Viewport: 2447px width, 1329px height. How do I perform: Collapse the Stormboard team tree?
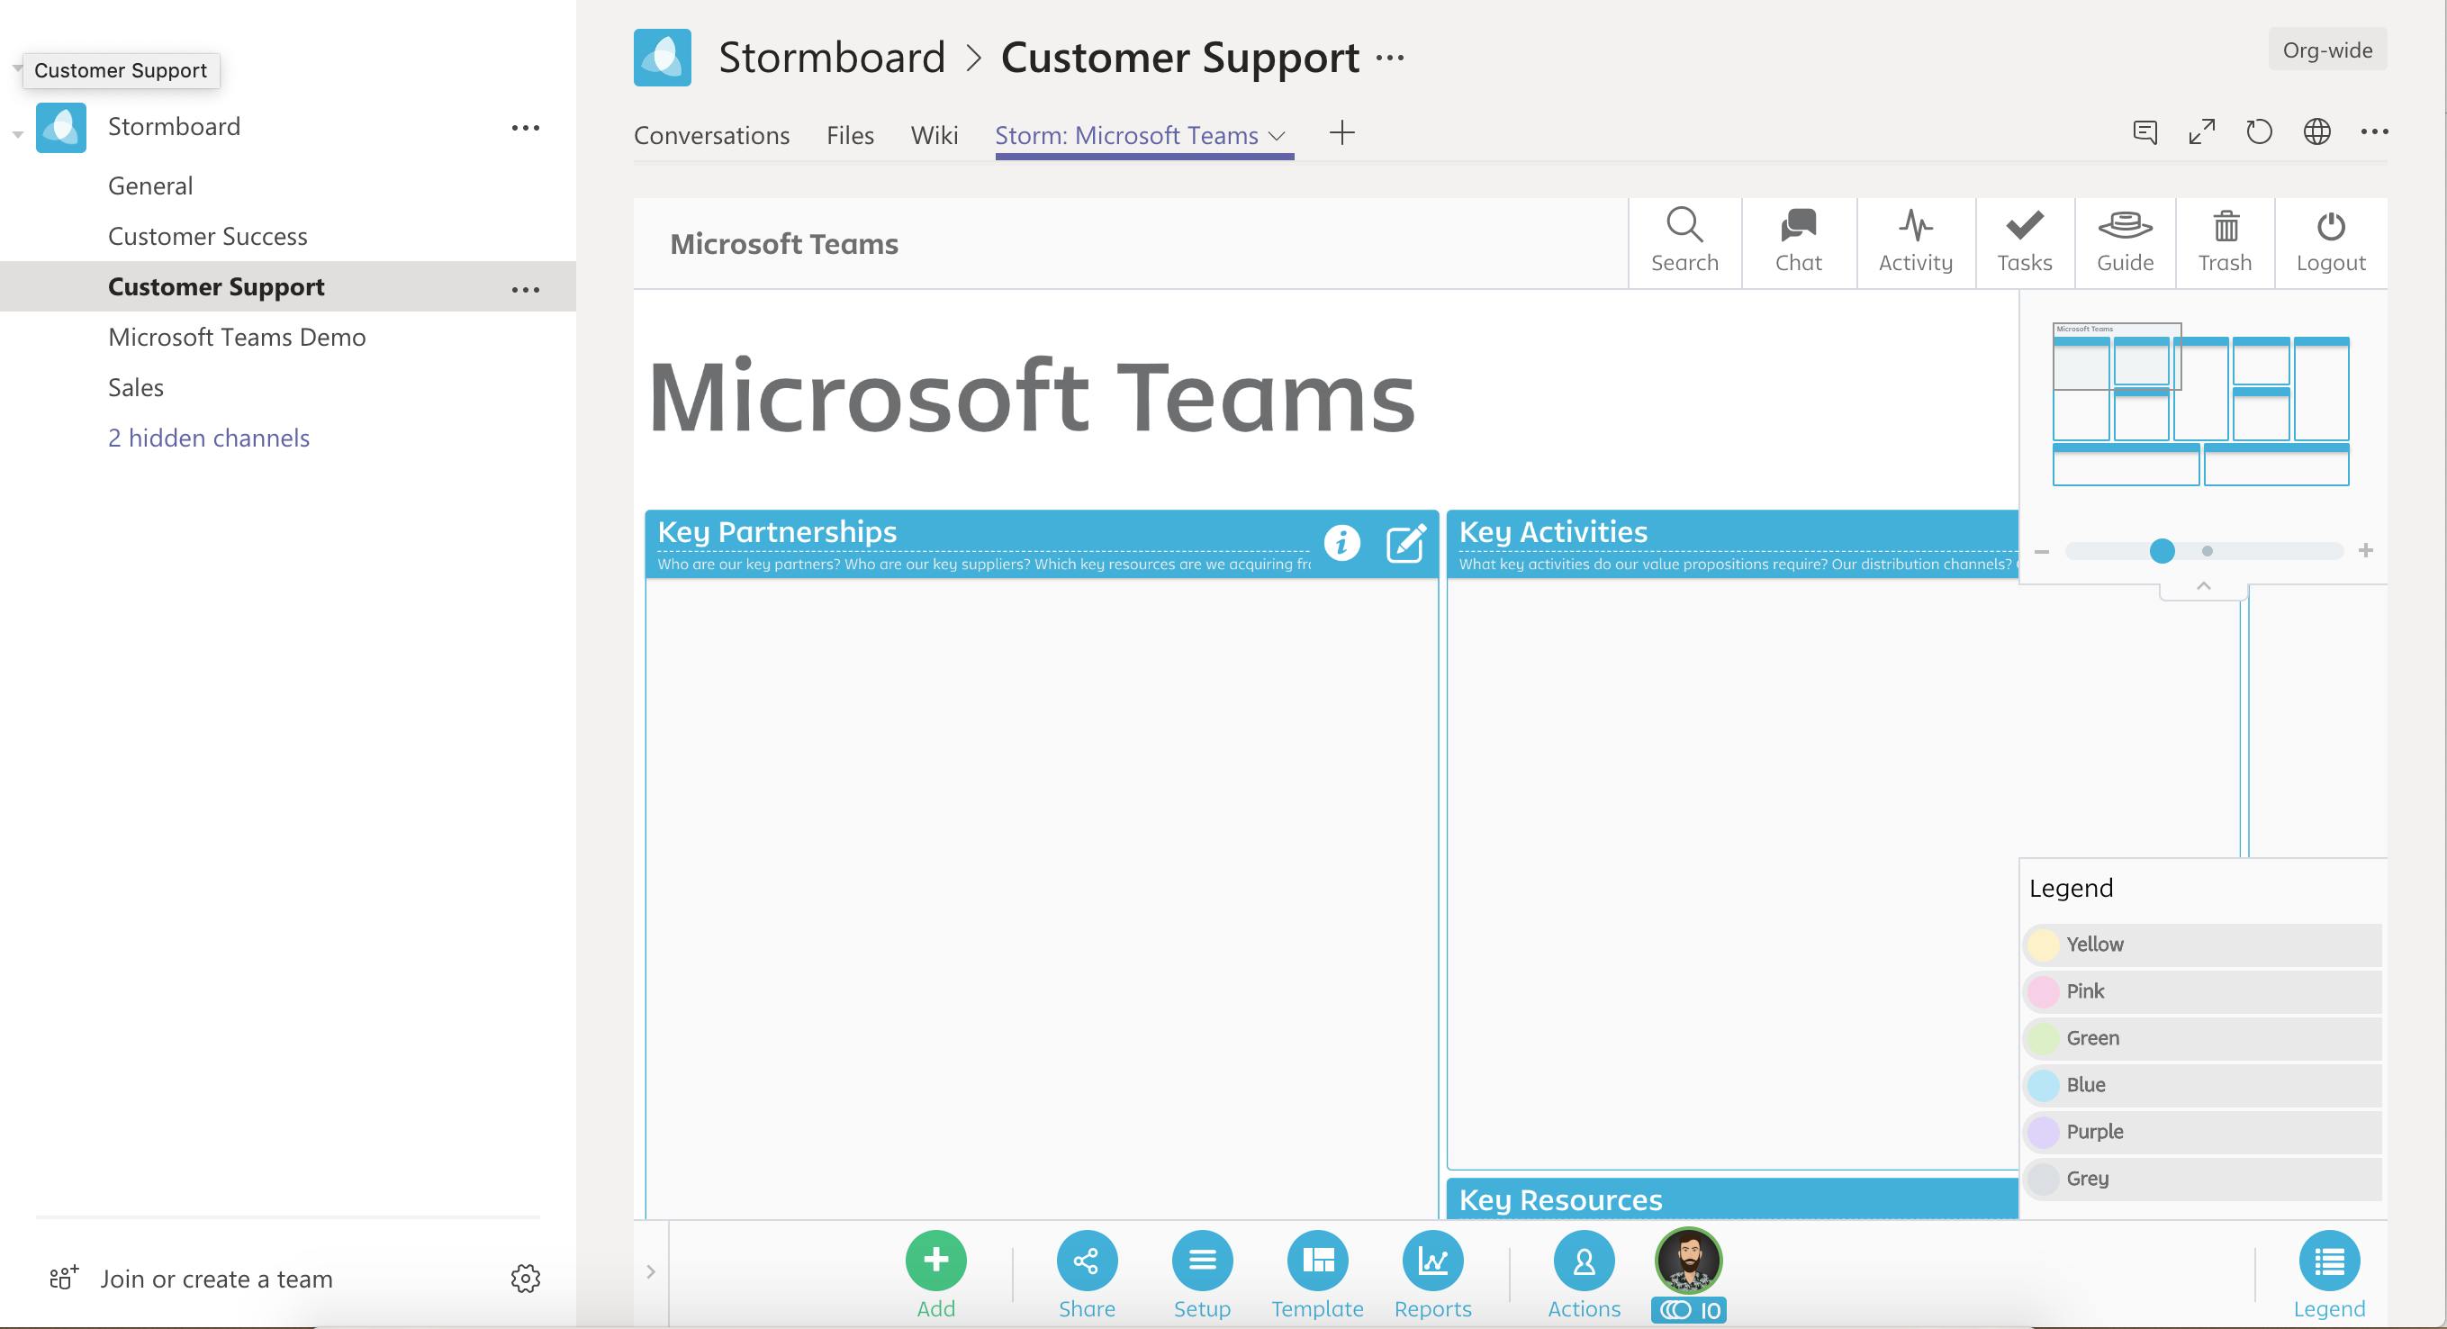click(x=18, y=134)
